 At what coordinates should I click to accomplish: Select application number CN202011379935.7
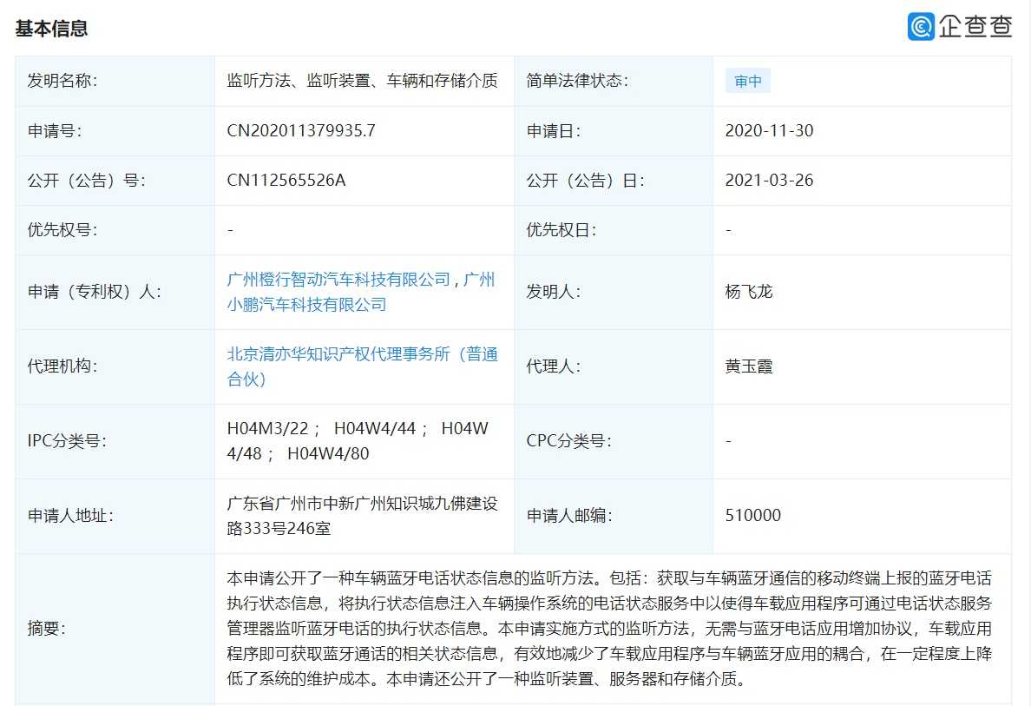(x=301, y=130)
